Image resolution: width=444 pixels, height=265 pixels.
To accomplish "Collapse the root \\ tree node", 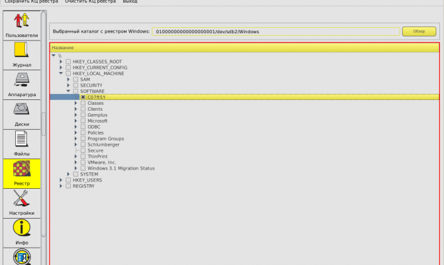I will point(54,56).
